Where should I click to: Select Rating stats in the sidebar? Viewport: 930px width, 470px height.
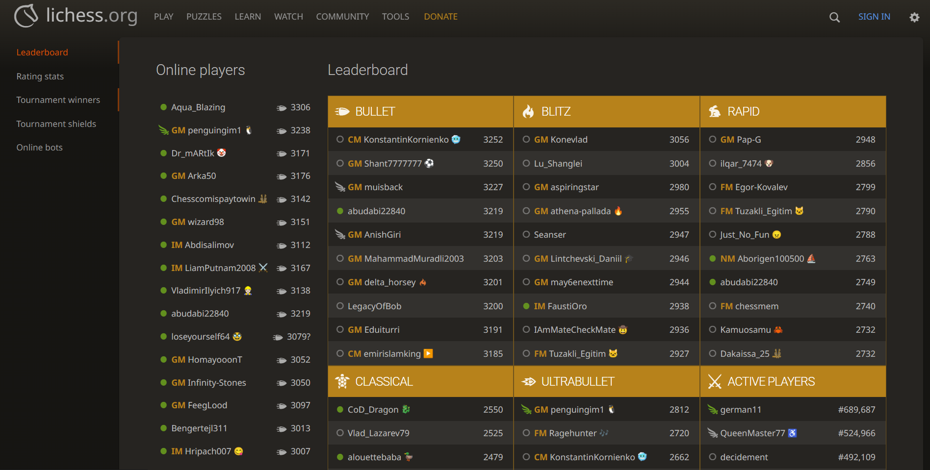40,76
